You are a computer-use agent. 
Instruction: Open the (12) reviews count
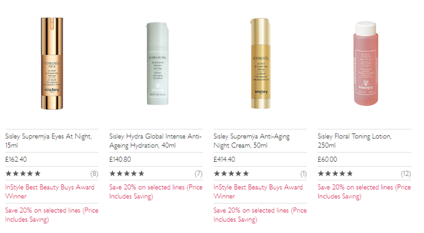point(406,173)
